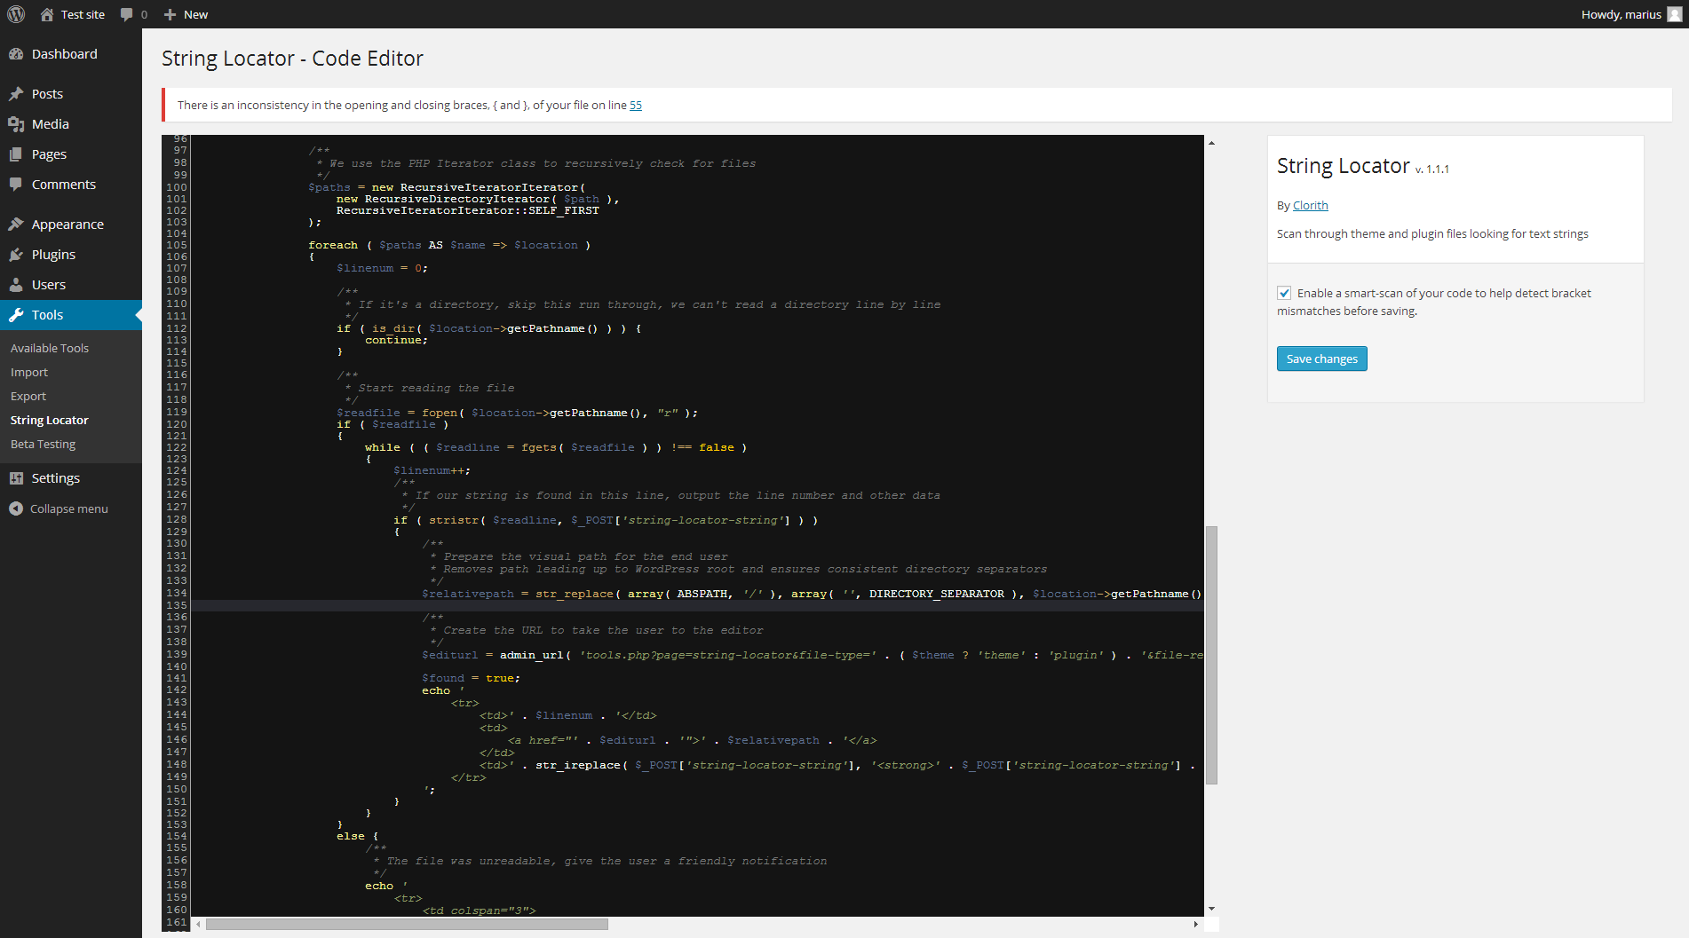Screen dimensions: 1689x938
Task: Open the Posts menu
Action: [x=71, y=94]
